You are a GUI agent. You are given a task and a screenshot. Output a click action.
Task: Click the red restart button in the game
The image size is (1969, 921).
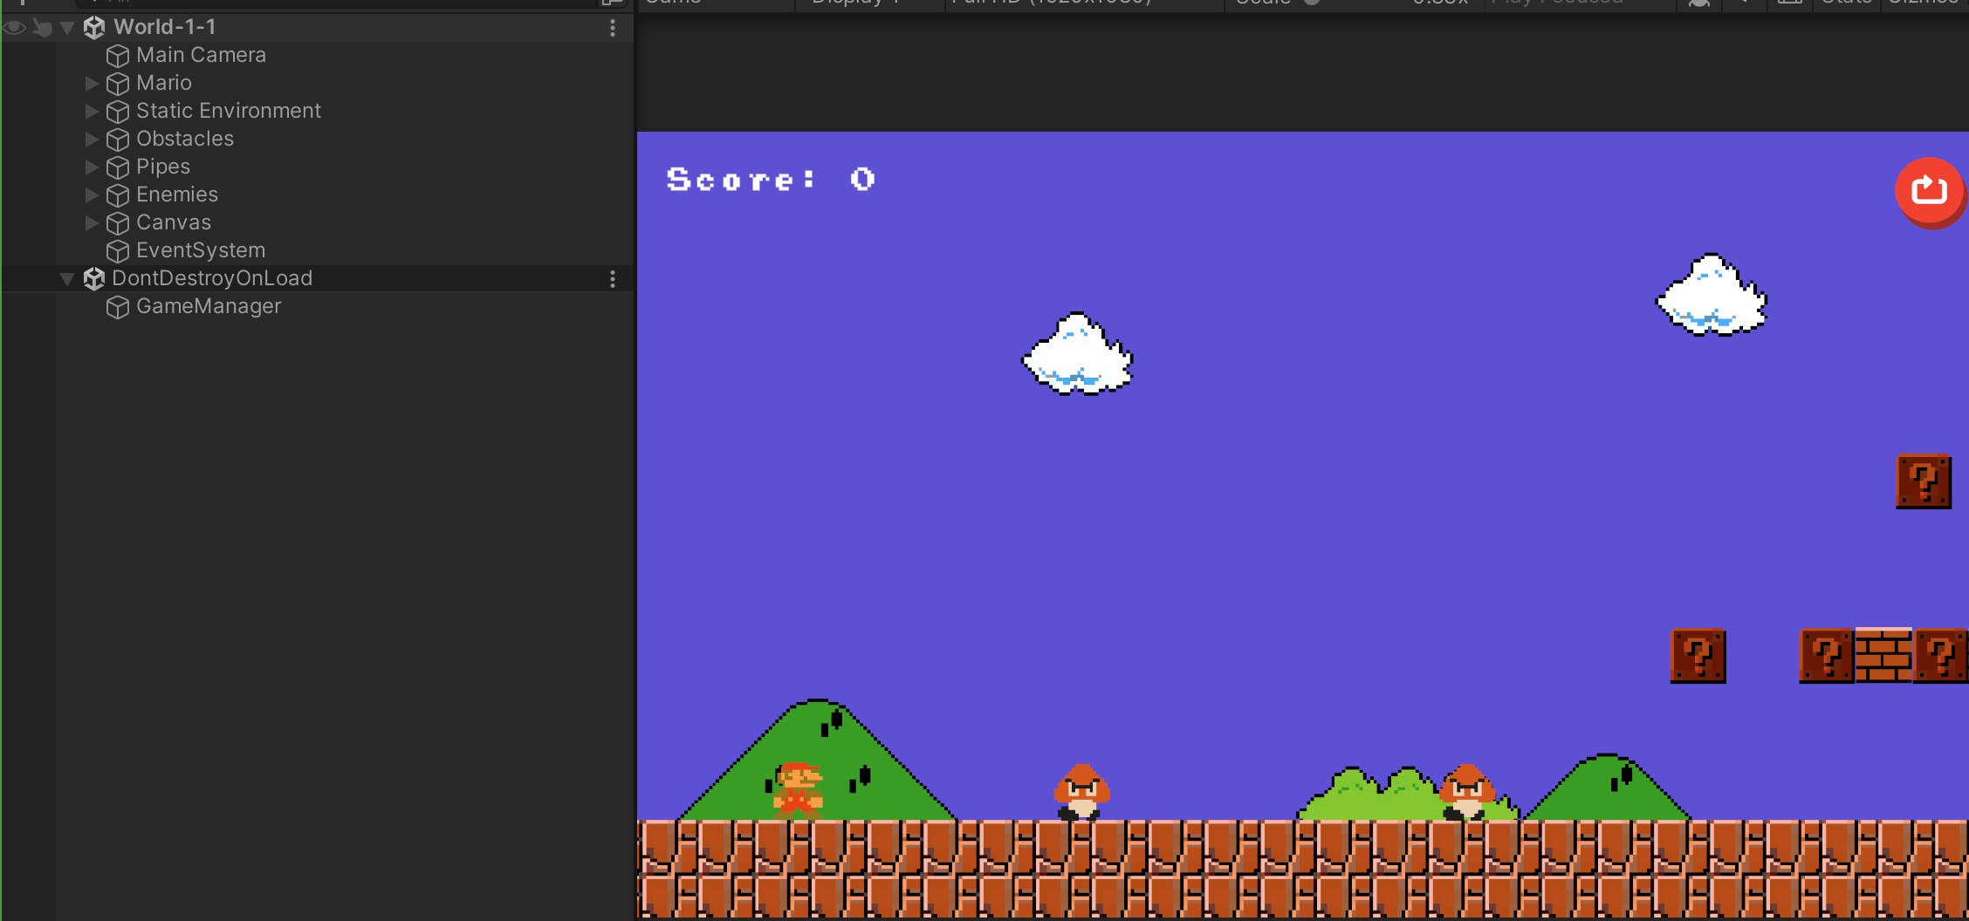pyautogui.click(x=1930, y=192)
